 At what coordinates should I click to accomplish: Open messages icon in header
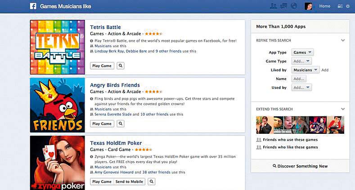click(283, 6)
